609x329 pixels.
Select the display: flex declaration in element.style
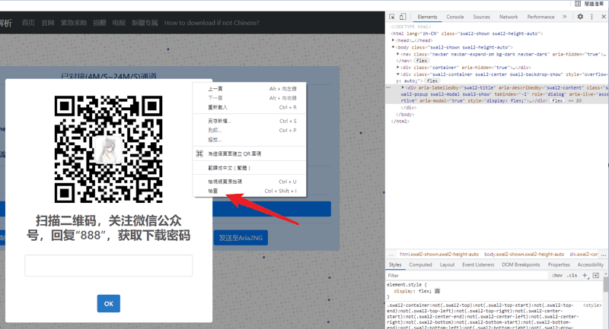point(412,291)
